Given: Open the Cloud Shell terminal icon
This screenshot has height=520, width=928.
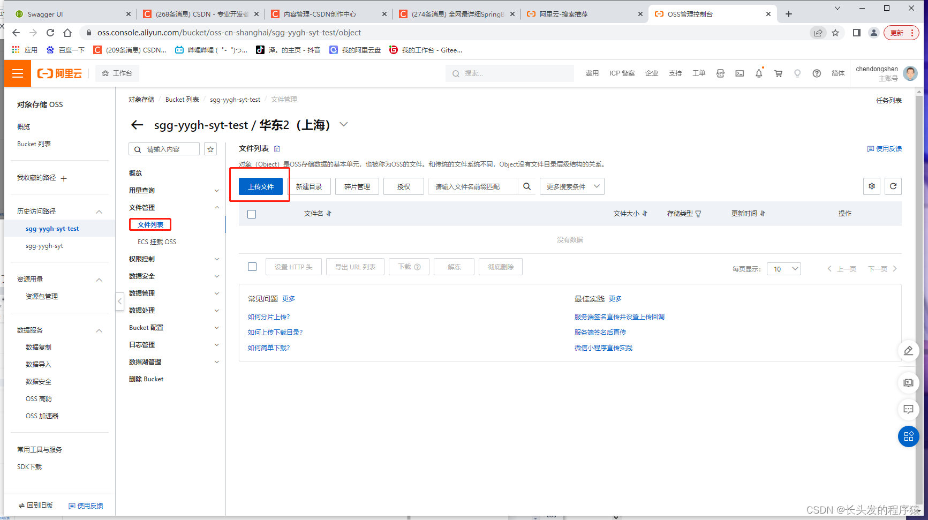Looking at the screenshot, I should pos(740,73).
